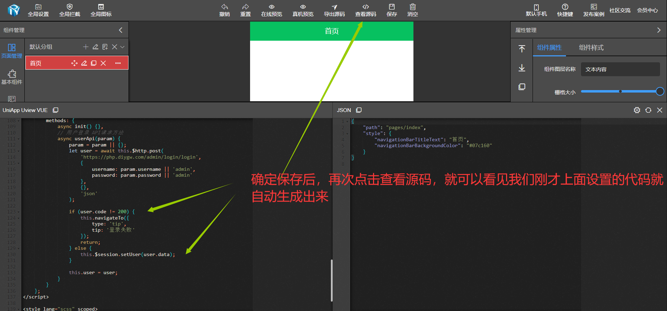667x311 pixels.
Task: Open code panel settings gear
Action: pyautogui.click(x=637, y=110)
